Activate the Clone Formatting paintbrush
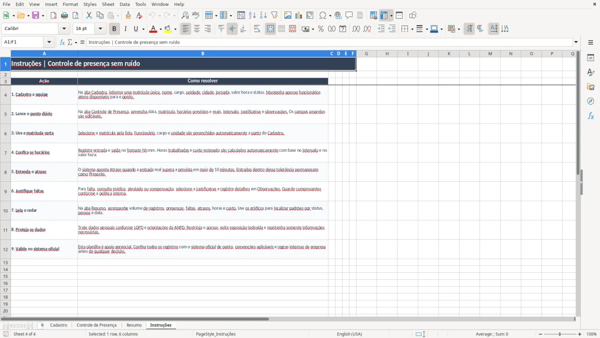 tap(128, 16)
